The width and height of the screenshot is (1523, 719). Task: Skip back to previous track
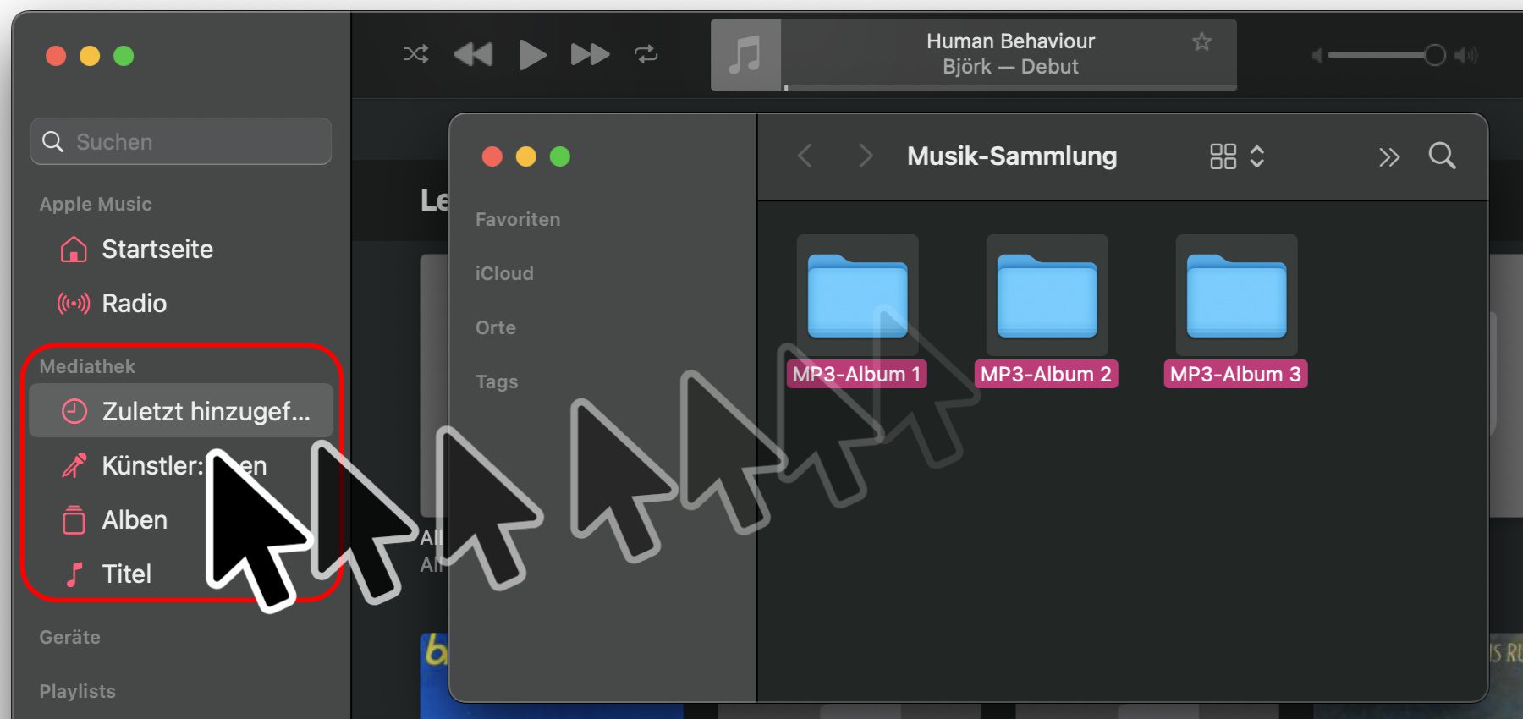473,55
